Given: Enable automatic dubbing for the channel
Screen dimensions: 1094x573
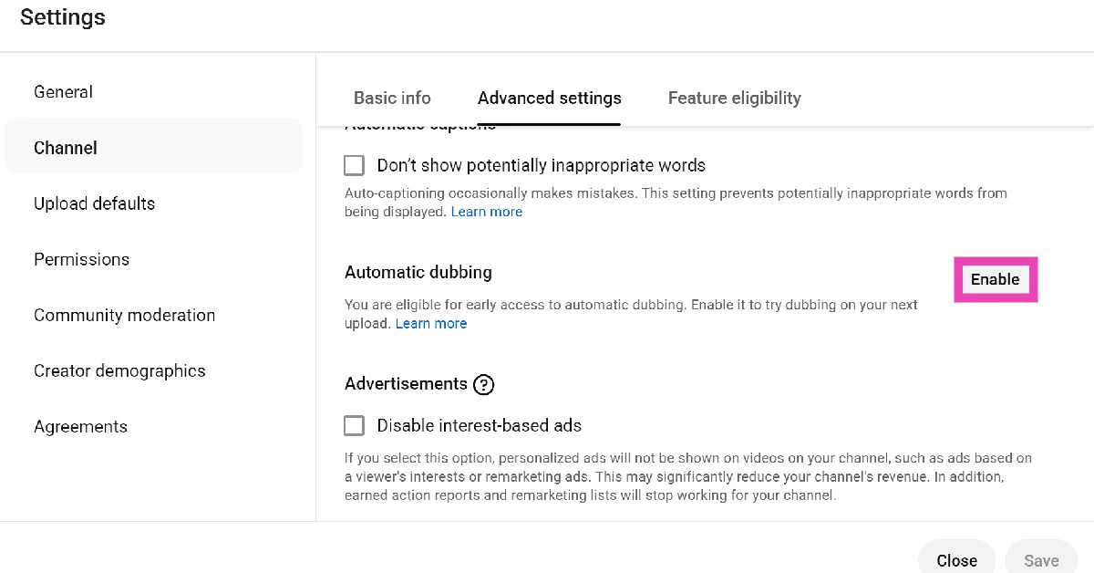Looking at the screenshot, I should pos(995,279).
